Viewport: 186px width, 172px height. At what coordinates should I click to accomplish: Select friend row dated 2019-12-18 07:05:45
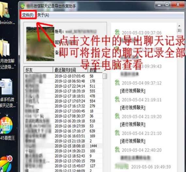(x=63, y=76)
